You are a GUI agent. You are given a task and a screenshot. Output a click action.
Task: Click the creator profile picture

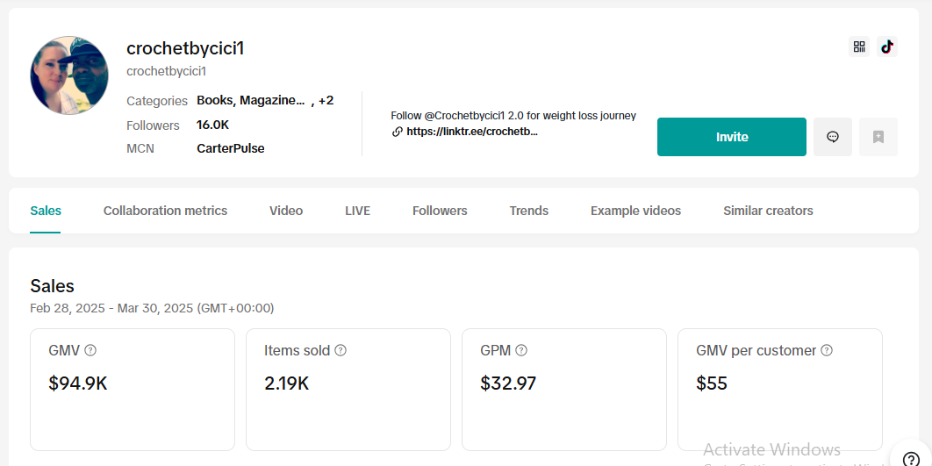(69, 75)
